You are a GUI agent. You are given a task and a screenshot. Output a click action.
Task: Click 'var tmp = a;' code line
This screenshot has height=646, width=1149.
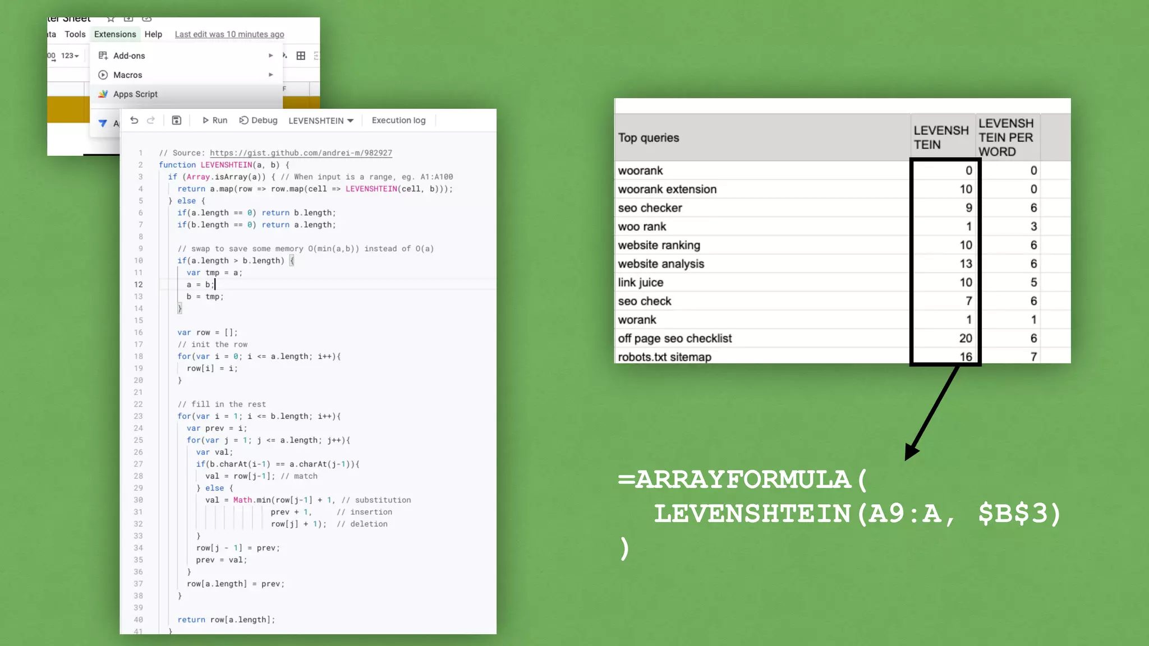click(214, 273)
